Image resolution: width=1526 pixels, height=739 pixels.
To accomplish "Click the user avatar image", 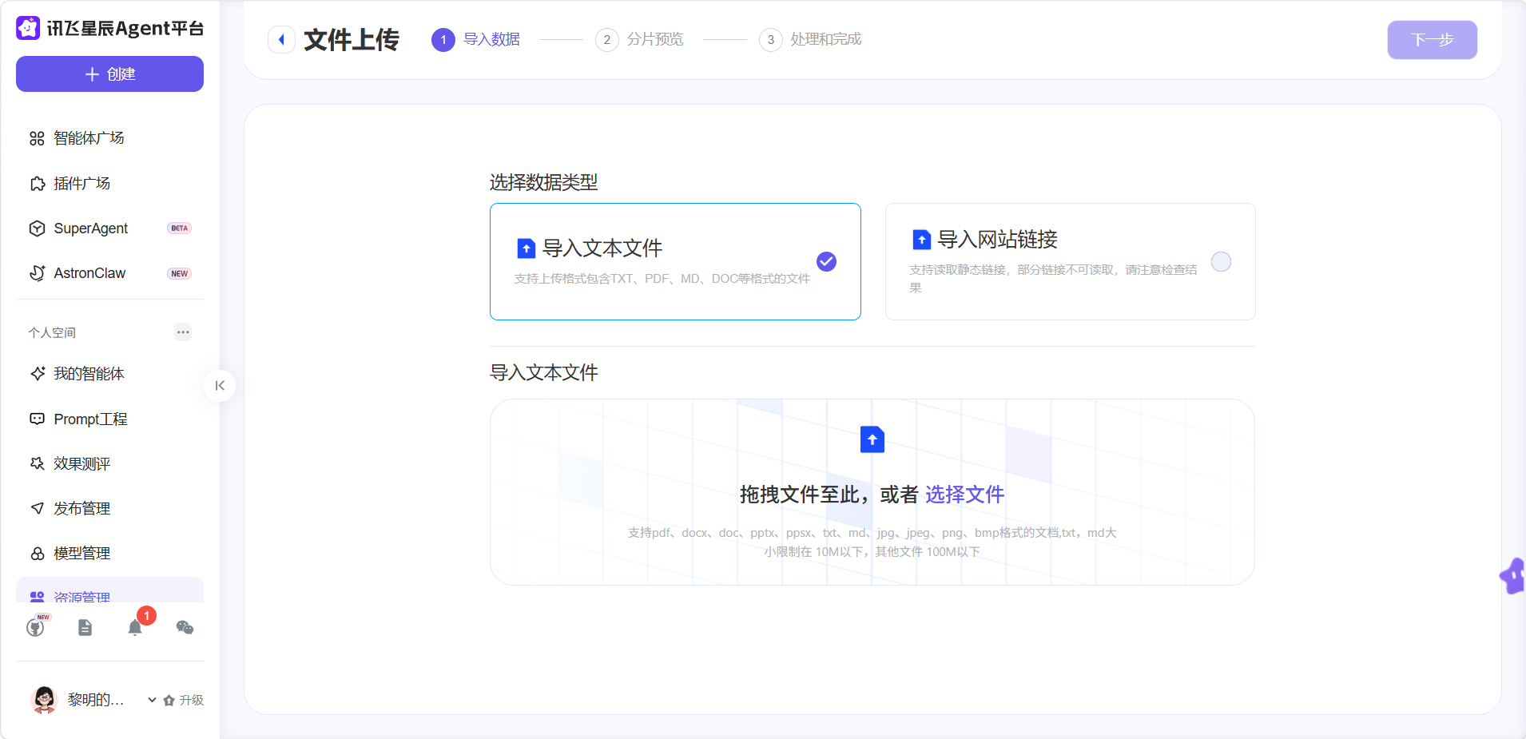I will 44,700.
